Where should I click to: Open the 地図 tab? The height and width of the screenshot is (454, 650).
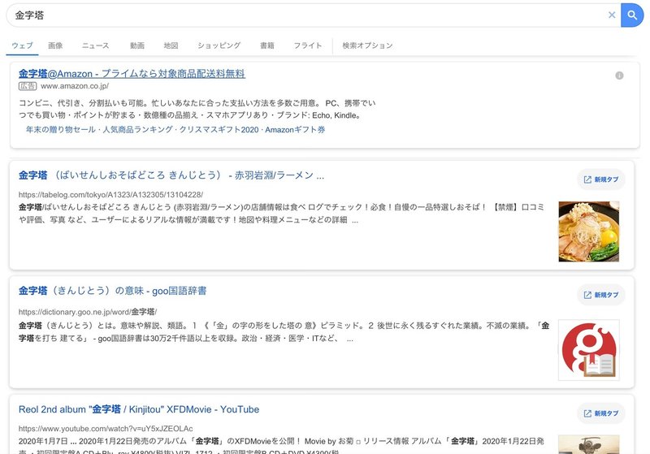click(171, 45)
